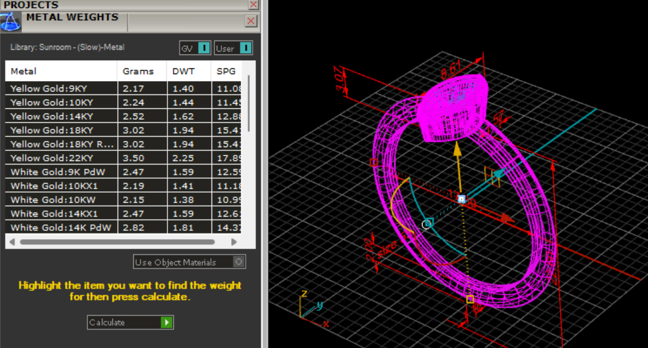The height and width of the screenshot is (348, 648).
Task: Select the White Gold:14KX1 row
Action: click(x=123, y=214)
